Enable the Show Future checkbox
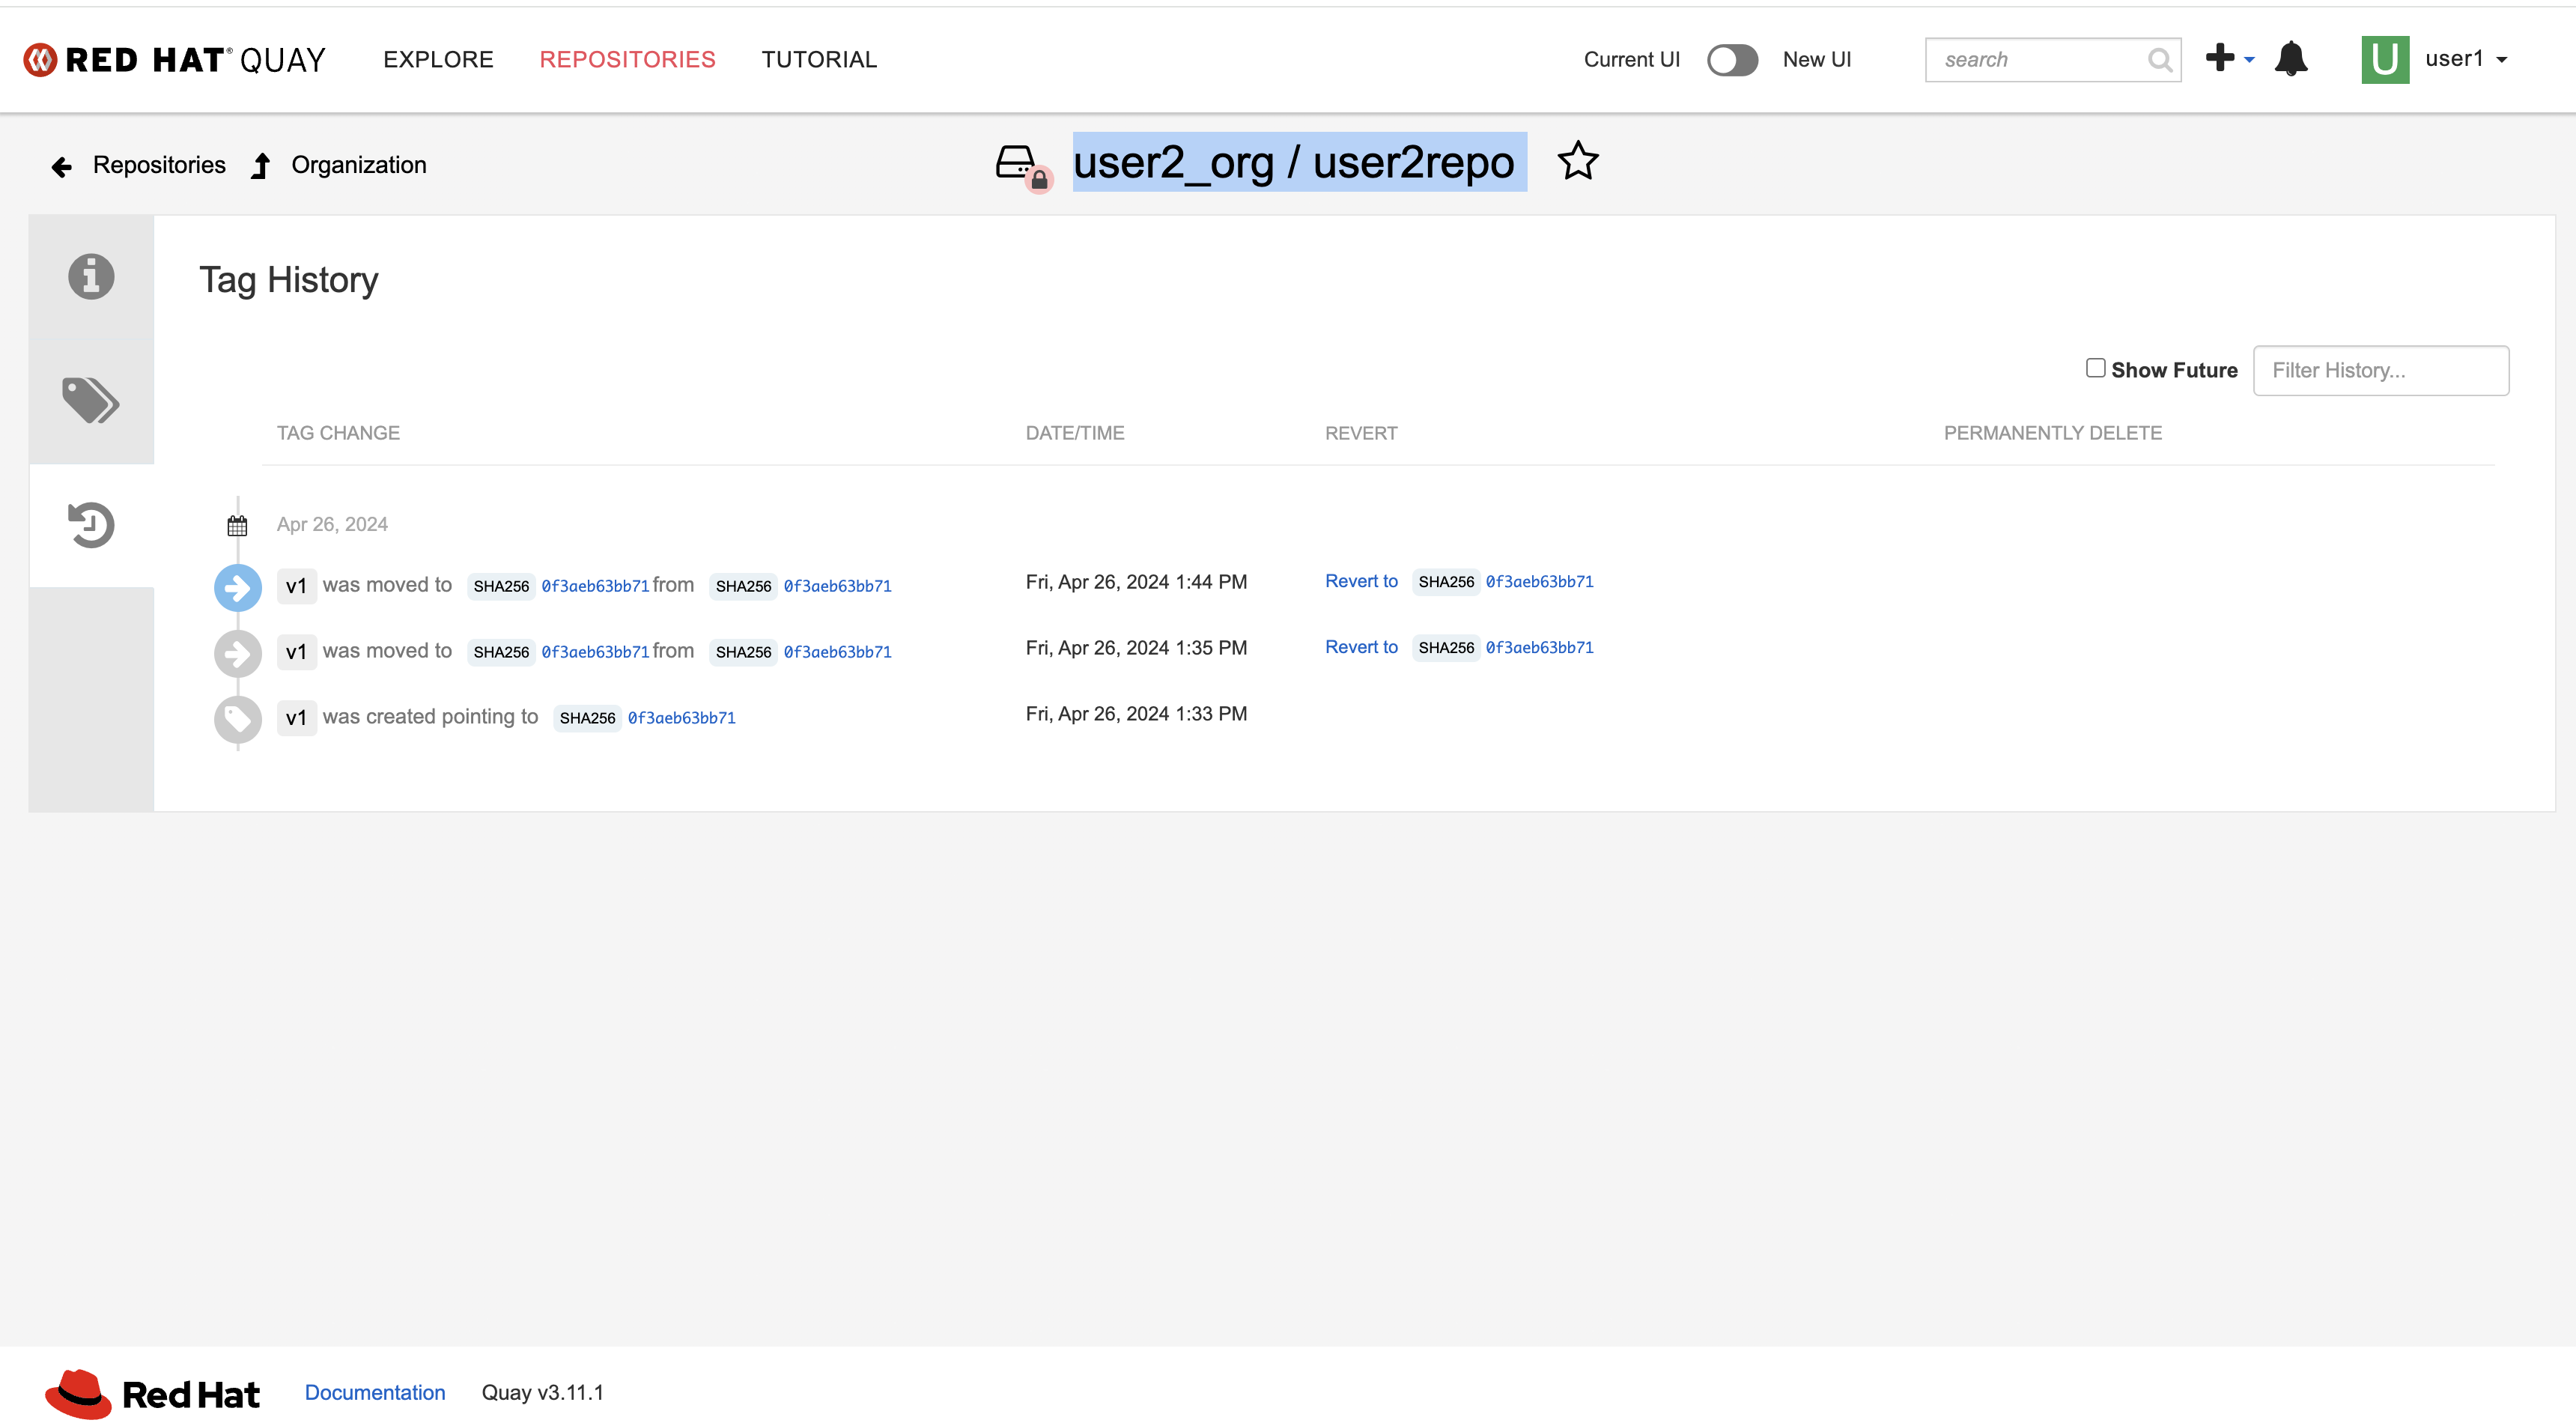This screenshot has width=2576, height=1426. click(2095, 368)
